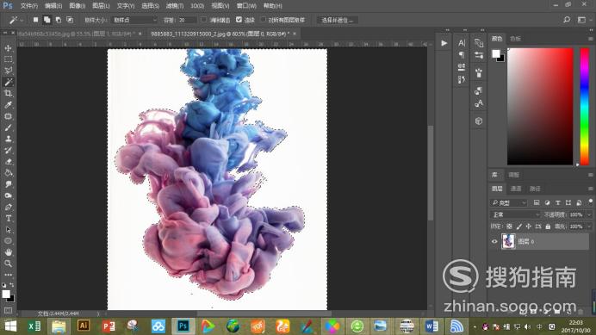Click the Select and Mask button
This screenshot has height=335, width=596.
point(337,20)
